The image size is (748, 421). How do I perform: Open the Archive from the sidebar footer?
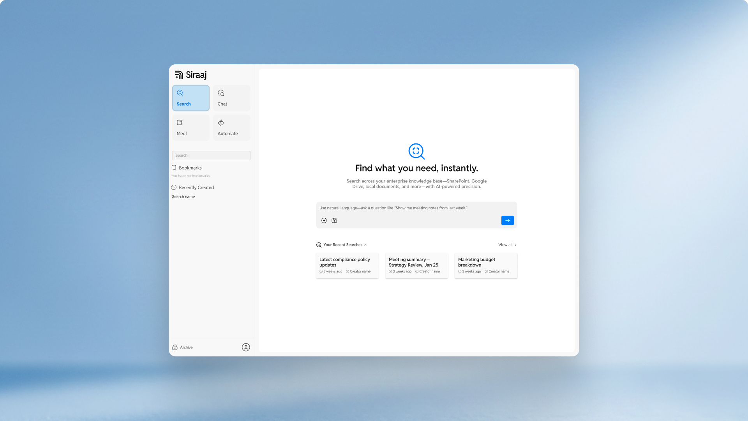[x=182, y=347]
